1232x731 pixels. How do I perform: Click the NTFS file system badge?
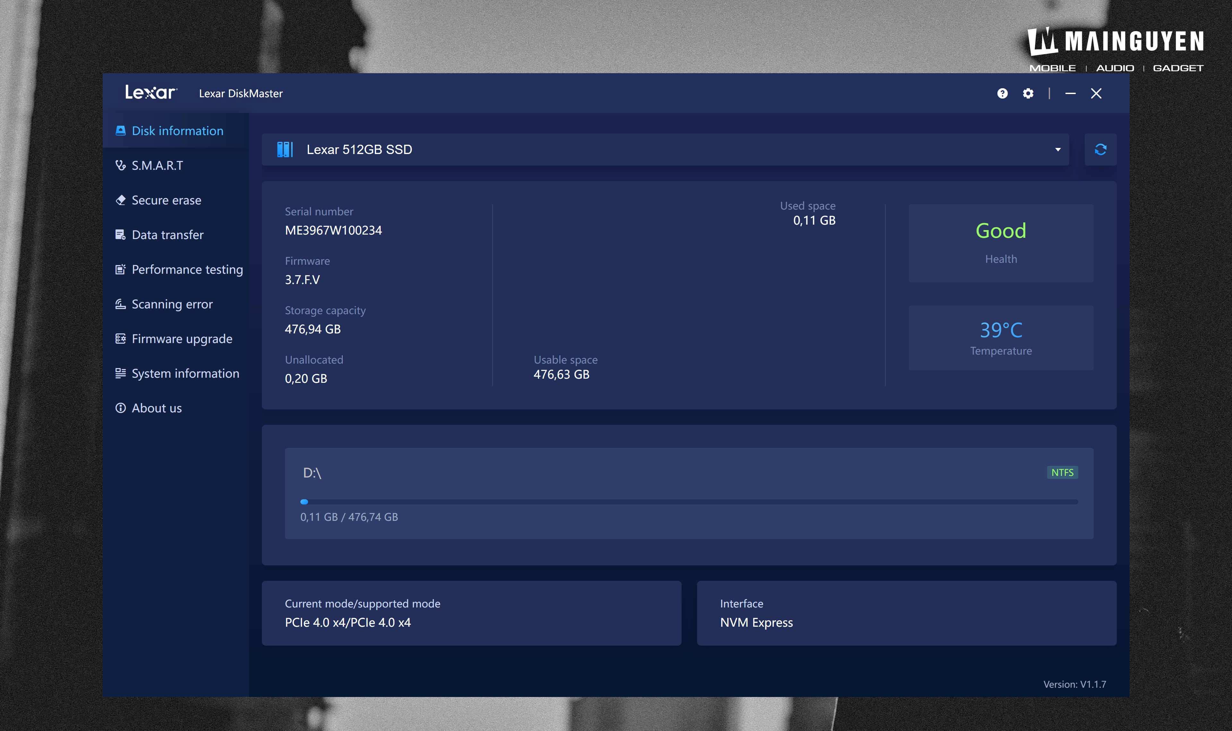coord(1062,472)
